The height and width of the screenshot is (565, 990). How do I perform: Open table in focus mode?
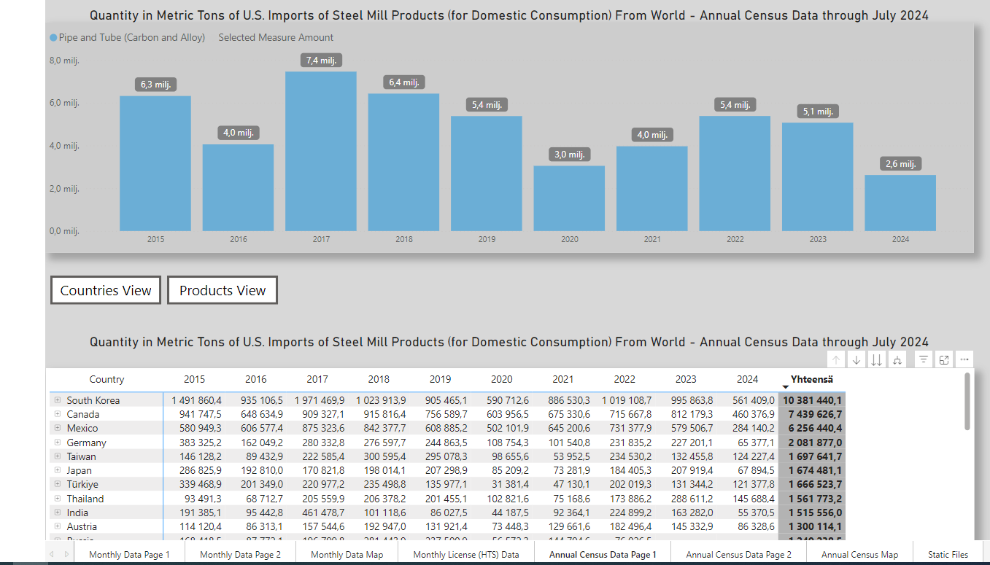coord(944,359)
